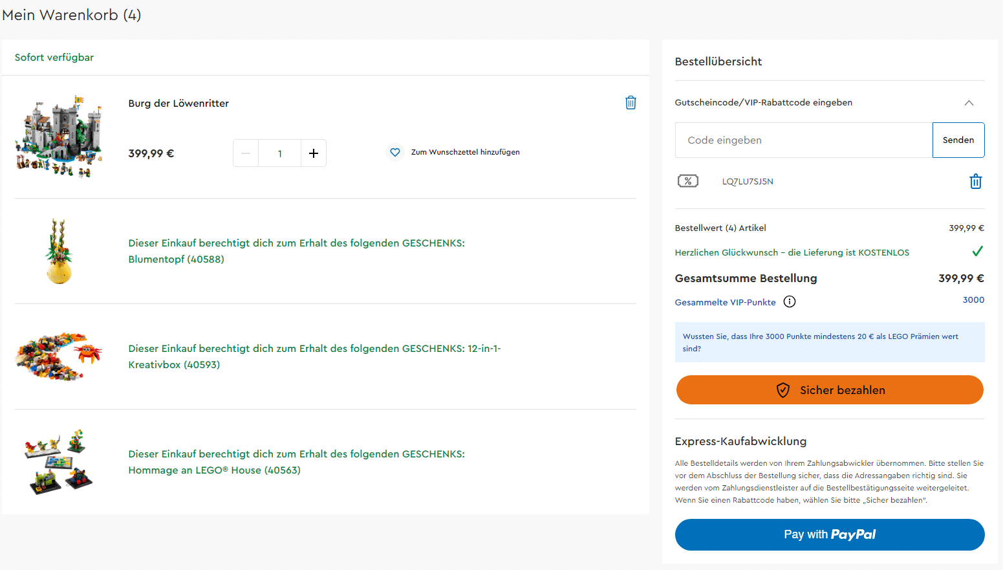View 12-in-1 Kreativbox gift thumbnail
This screenshot has width=1003, height=570.
click(x=59, y=356)
